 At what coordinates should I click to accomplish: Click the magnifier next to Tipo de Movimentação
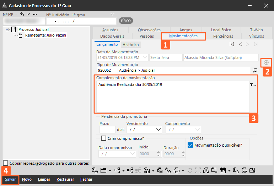255,70
